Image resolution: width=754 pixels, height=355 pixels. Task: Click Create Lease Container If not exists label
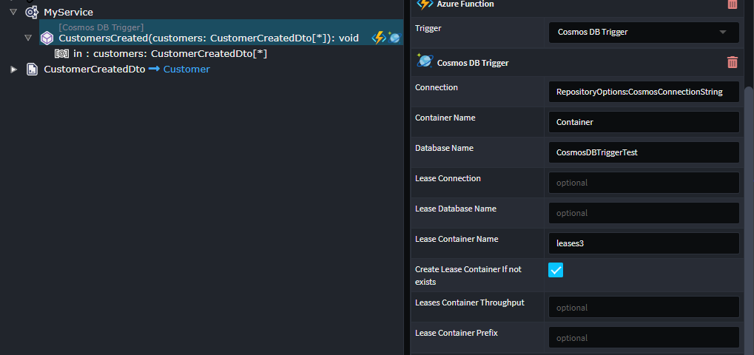(468, 276)
